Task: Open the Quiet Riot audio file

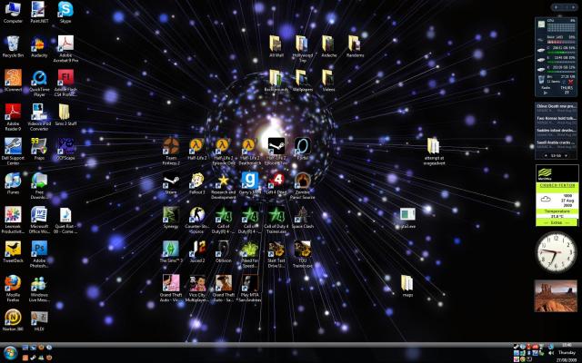Action: [x=65, y=220]
